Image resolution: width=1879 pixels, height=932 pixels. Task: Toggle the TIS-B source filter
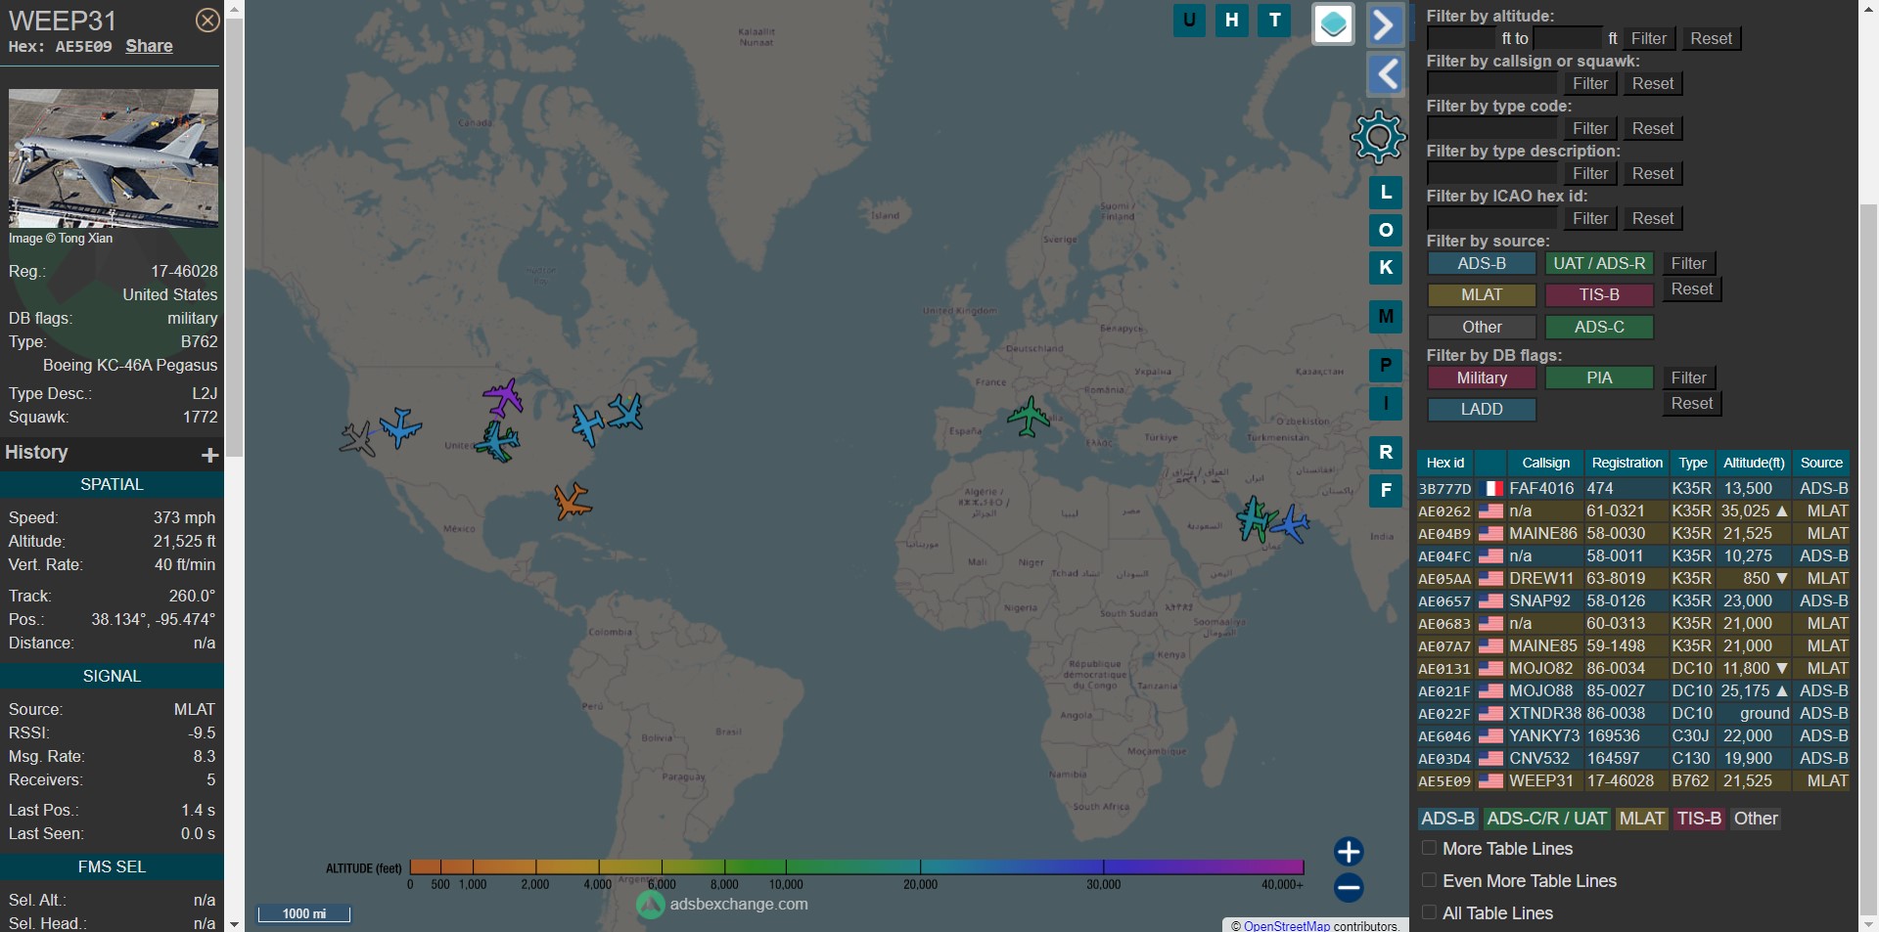pos(1599,295)
